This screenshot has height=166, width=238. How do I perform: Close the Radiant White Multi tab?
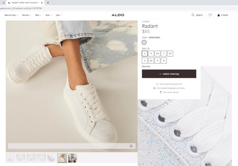pyautogui.click(x=42, y=3)
